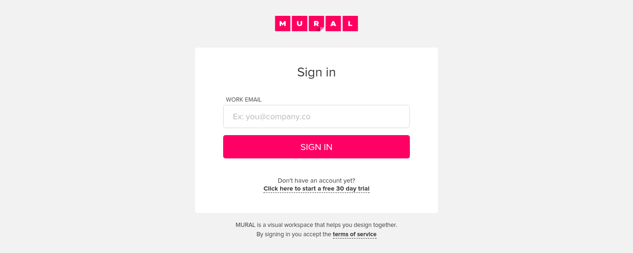This screenshot has height=253, width=633.
Task: Start a free 30 day trial
Action: [x=316, y=189]
